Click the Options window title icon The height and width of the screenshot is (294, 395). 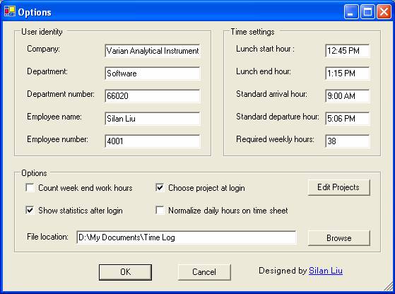pos(10,11)
